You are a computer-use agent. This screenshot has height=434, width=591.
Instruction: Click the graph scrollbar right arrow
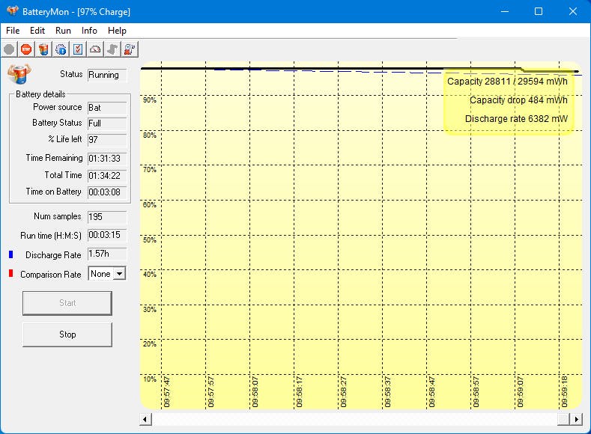(x=576, y=419)
